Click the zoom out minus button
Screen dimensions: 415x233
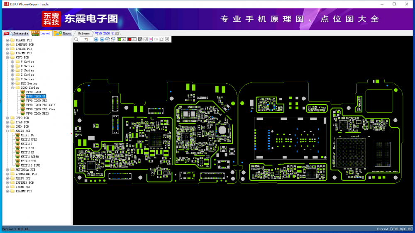[x=102, y=39]
